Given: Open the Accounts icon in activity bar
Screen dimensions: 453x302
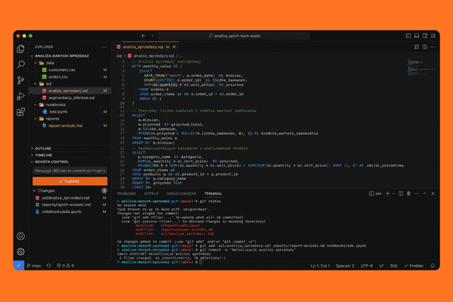Looking at the screenshot, I should pyautogui.click(x=21, y=236).
